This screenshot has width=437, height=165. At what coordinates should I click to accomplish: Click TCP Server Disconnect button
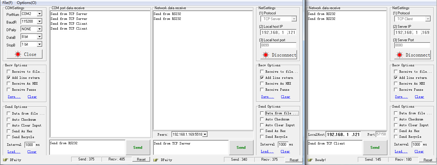click(x=278, y=55)
